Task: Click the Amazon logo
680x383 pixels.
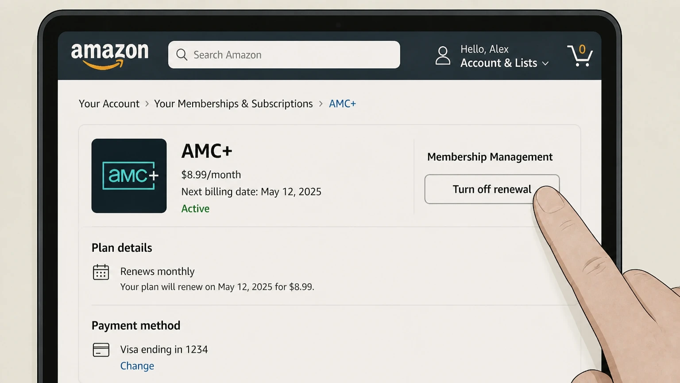Action: (110, 56)
